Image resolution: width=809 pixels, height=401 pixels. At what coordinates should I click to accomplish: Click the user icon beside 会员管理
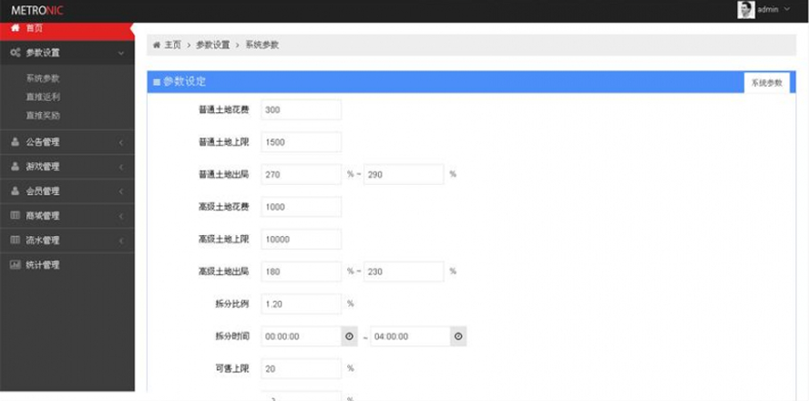pyautogui.click(x=15, y=191)
